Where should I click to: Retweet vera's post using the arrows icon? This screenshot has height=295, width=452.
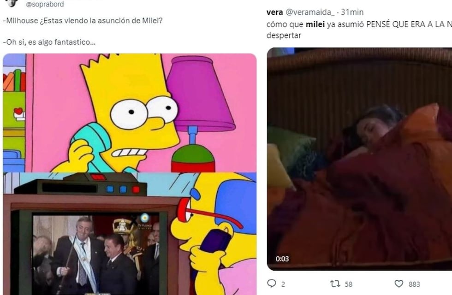[335, 284]
